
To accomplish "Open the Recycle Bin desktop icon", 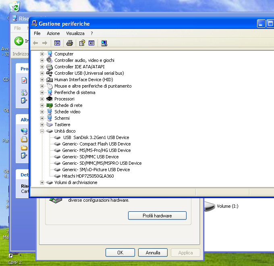I will pos(15,6).
